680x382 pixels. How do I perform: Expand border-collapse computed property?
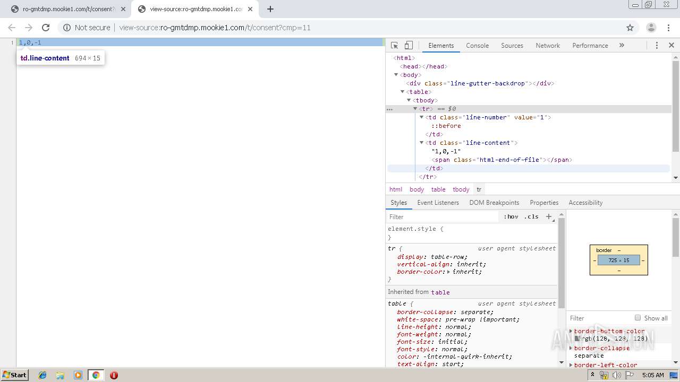tap(571, 348)
